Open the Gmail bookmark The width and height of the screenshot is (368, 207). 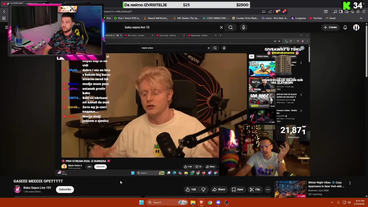(330, 18)
